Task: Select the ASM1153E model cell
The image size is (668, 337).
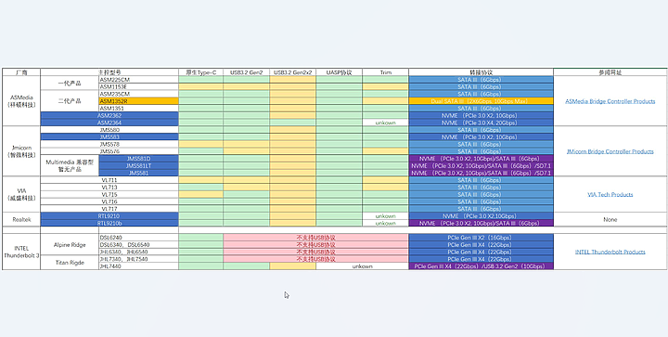Action: [138, 86]
